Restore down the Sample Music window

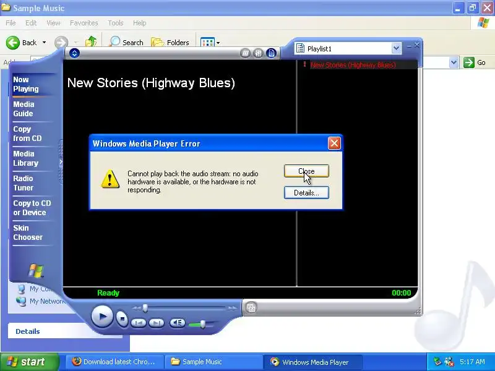point(473,8)
